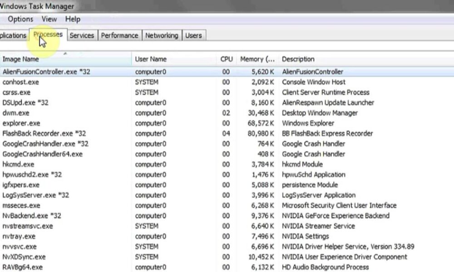Click the Console Window Host description

click(314, 82)
